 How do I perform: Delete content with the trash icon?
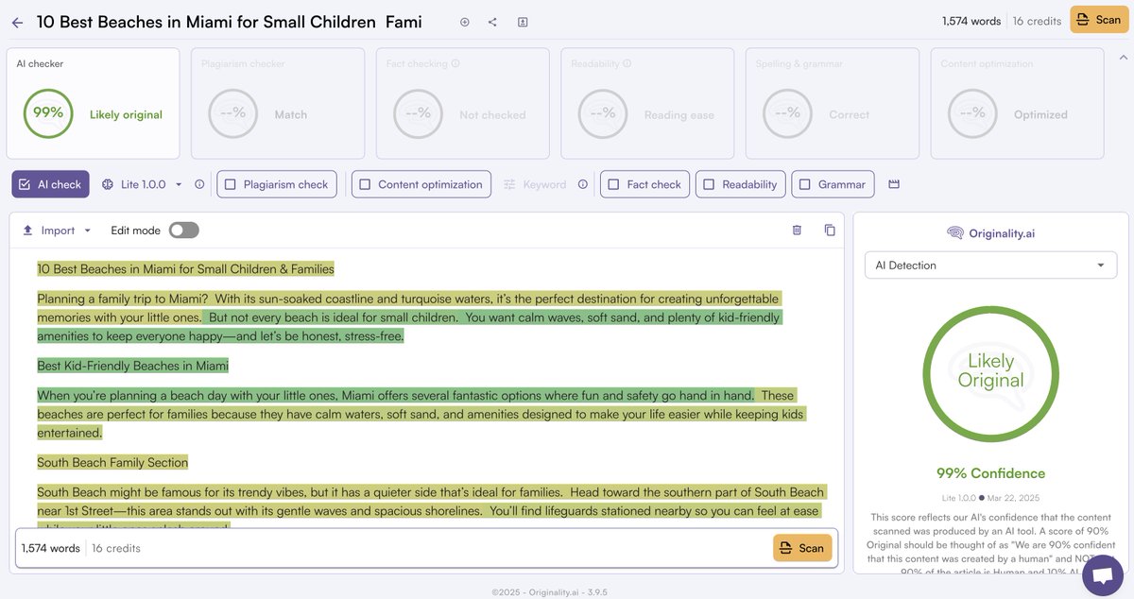click(797, 230)
